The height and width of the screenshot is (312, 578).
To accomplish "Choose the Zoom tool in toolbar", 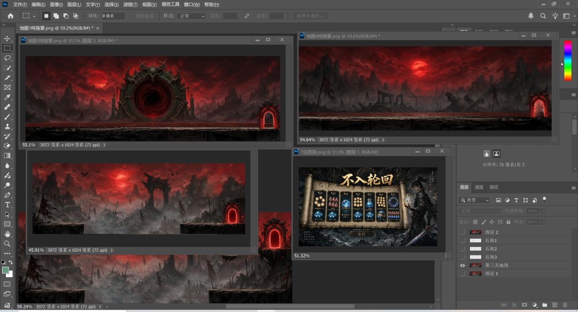I will click(x=7, y=244).
